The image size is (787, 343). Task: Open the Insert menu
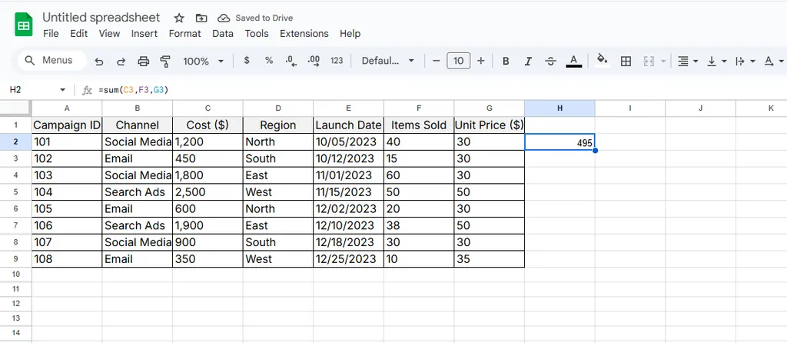(144, 34)
